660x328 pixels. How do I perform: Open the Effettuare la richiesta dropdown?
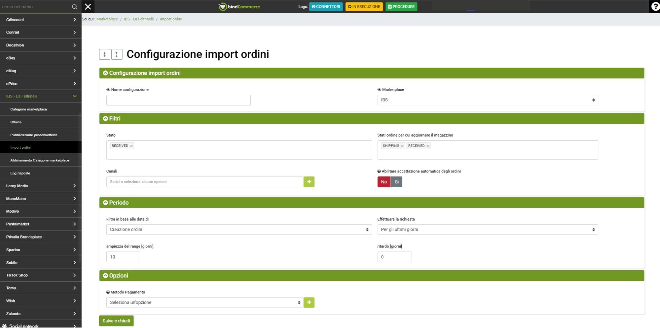[487, 229]
